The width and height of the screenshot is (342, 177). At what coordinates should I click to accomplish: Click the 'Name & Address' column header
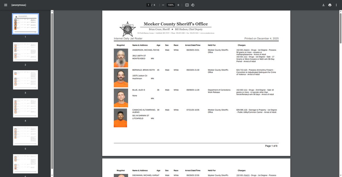pos(140,45)
